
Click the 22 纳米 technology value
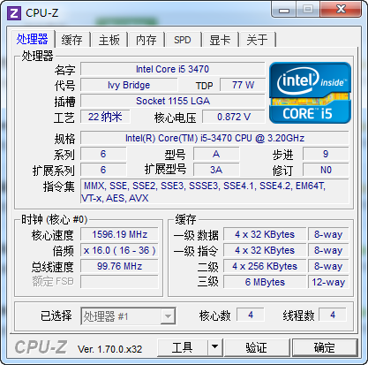click(105, 117)
